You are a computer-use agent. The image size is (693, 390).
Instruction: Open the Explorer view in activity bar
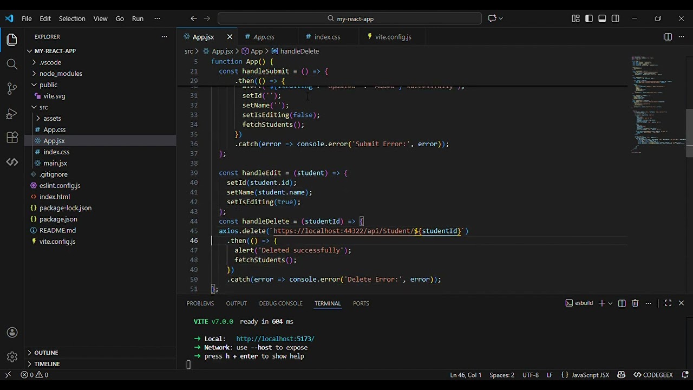(12, 40)
